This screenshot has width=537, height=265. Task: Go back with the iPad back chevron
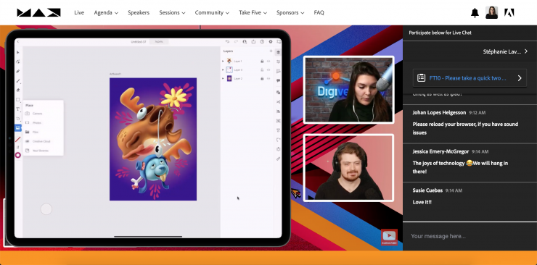[18, 42]
